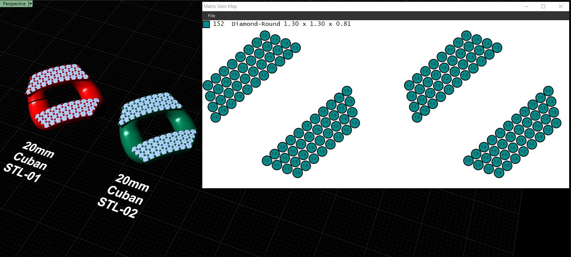This screenshot has height=257, width=571.
Task: Click the teal Diamond-Round color swatch
Action: [206, 24]
